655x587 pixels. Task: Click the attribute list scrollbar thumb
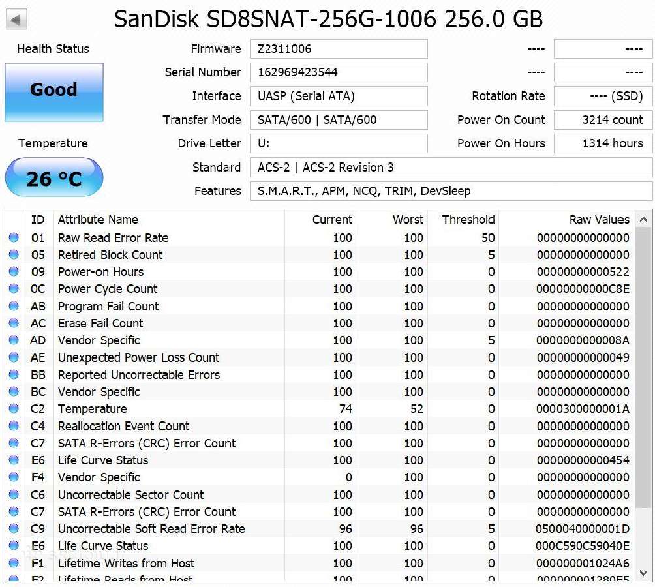coord(643,367)
